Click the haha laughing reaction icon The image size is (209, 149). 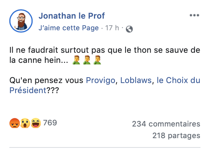[36, 123]
